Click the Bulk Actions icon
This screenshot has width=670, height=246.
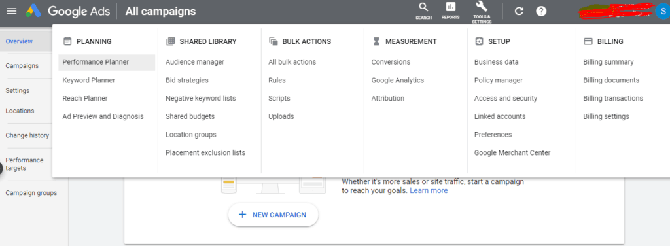273,41
